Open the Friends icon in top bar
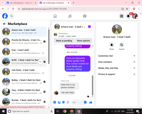 (x=70, y=16)
